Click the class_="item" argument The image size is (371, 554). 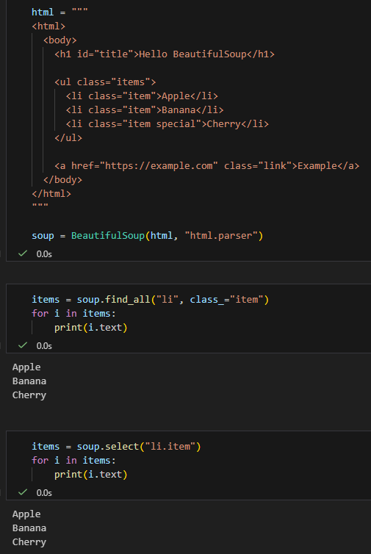pos(226,300)
